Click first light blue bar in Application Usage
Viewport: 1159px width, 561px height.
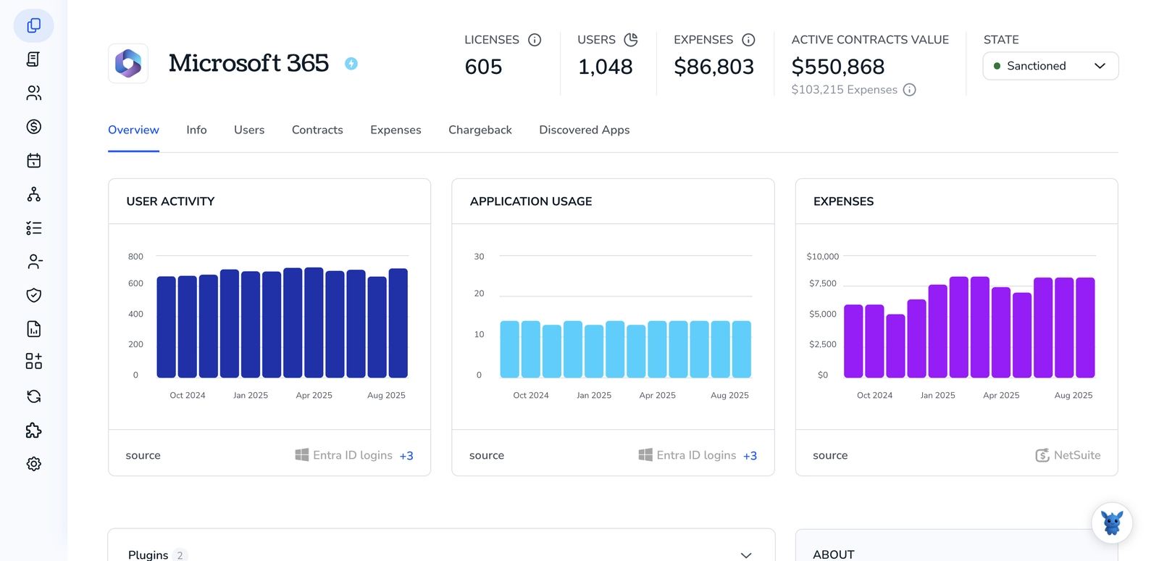(x=510, y=349)
